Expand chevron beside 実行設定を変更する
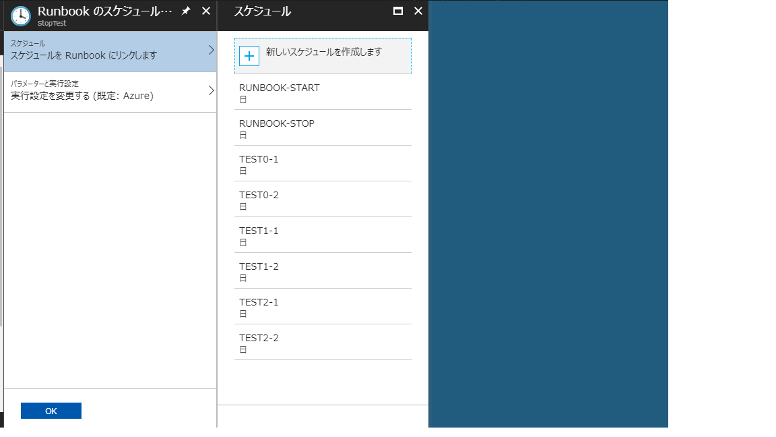776x437 pixels. click(x=212, y=90)
